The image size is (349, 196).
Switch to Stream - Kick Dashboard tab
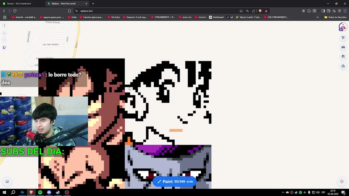tap(22, 4)
